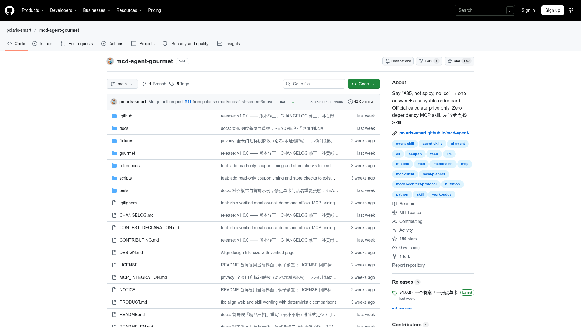The width and height of the screenshot is (581, 327).
Task: Click the release tag icon for v1.0.0
Action: pyautogui.click(x=395, y=293)
